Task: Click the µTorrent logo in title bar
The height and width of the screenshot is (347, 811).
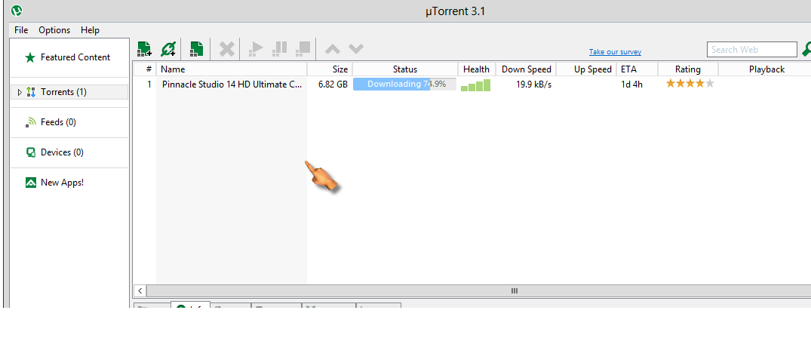Action: (x=17, y=11)
